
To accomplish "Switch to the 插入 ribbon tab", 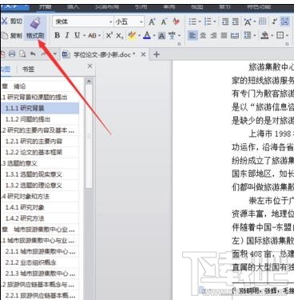I will coord(73,7).
